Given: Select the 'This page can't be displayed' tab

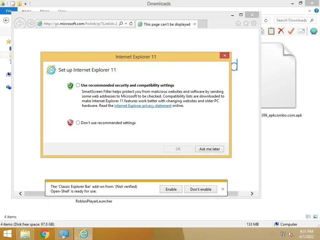Looking at the screenshot, I should click(167, 24).
